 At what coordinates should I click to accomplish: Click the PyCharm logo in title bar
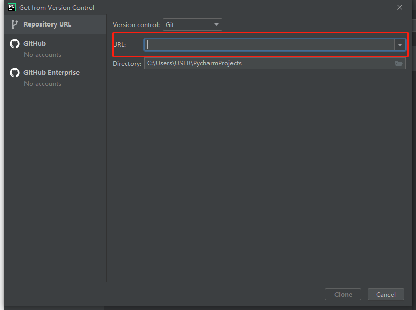pos(12,7)
